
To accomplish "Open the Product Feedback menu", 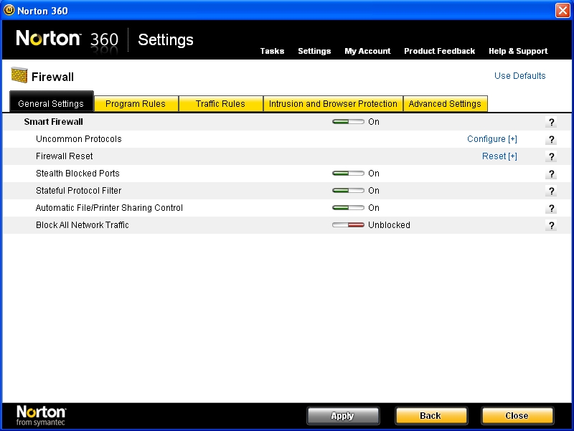I will tap(440, 51).
